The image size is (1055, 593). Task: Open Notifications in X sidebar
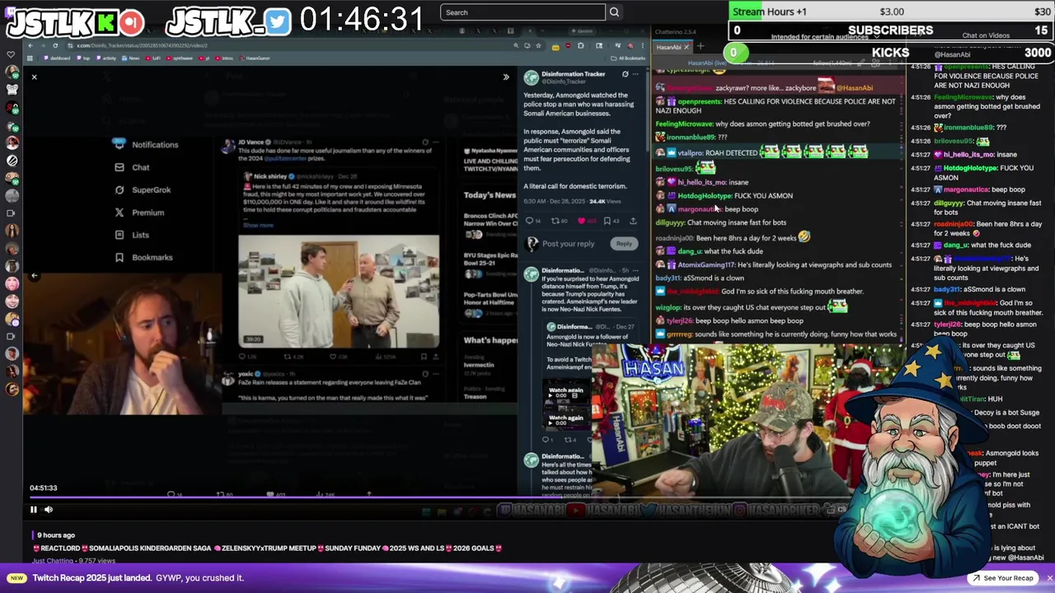click(x=146, y=144)
